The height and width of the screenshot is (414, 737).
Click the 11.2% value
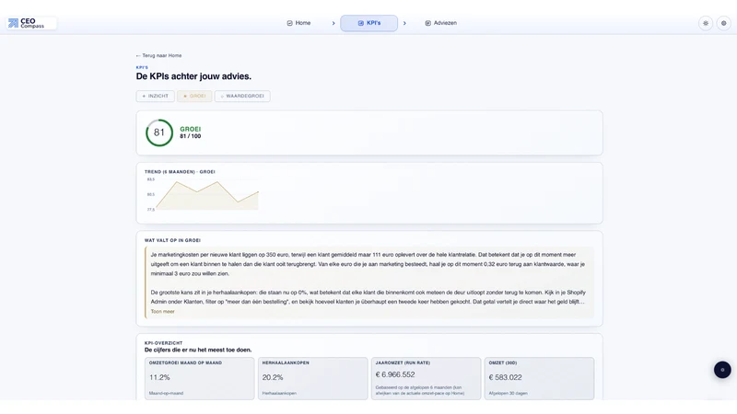click(159, 377)
